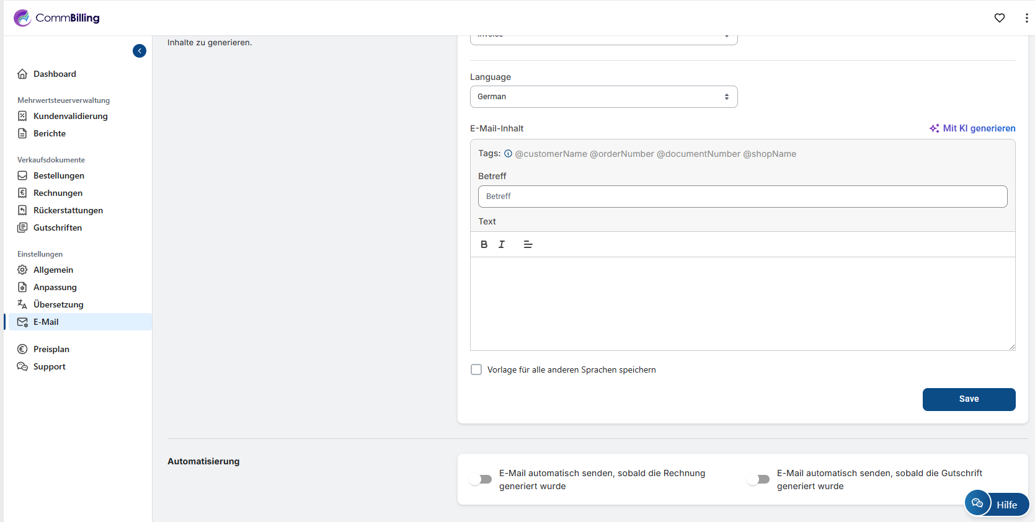Collapse the sidebar with the arrow button
The width and height of the screenshot is (1035, 522).
click(x=140, y=51)
